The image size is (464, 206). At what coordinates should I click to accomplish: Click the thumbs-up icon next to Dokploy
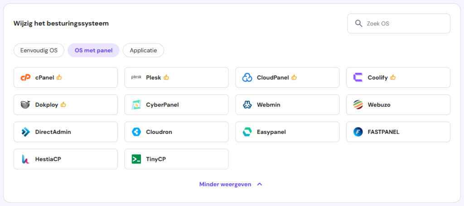[x=63, y=104]
